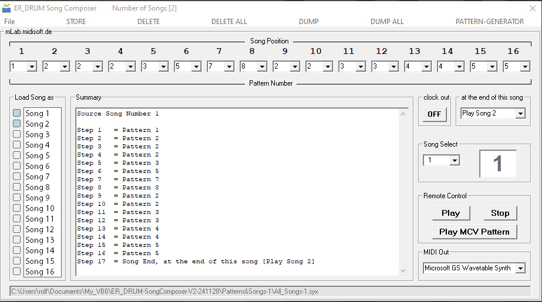Screen dimensions: 542x302
Task: Open the PATTERN-GENERATOR menu
Action: tap(489, 22)
